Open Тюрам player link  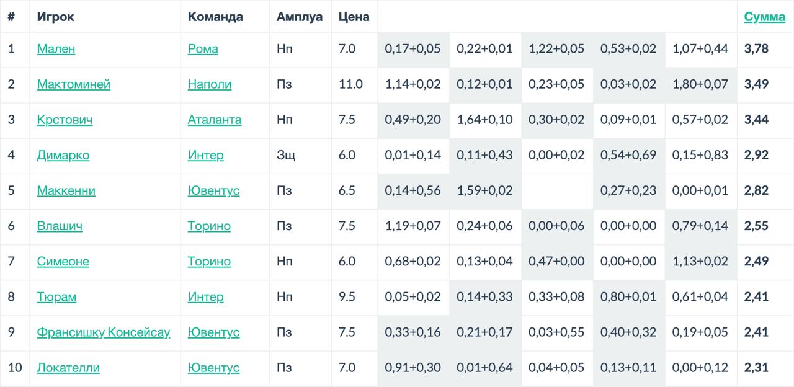coord(56,297)
